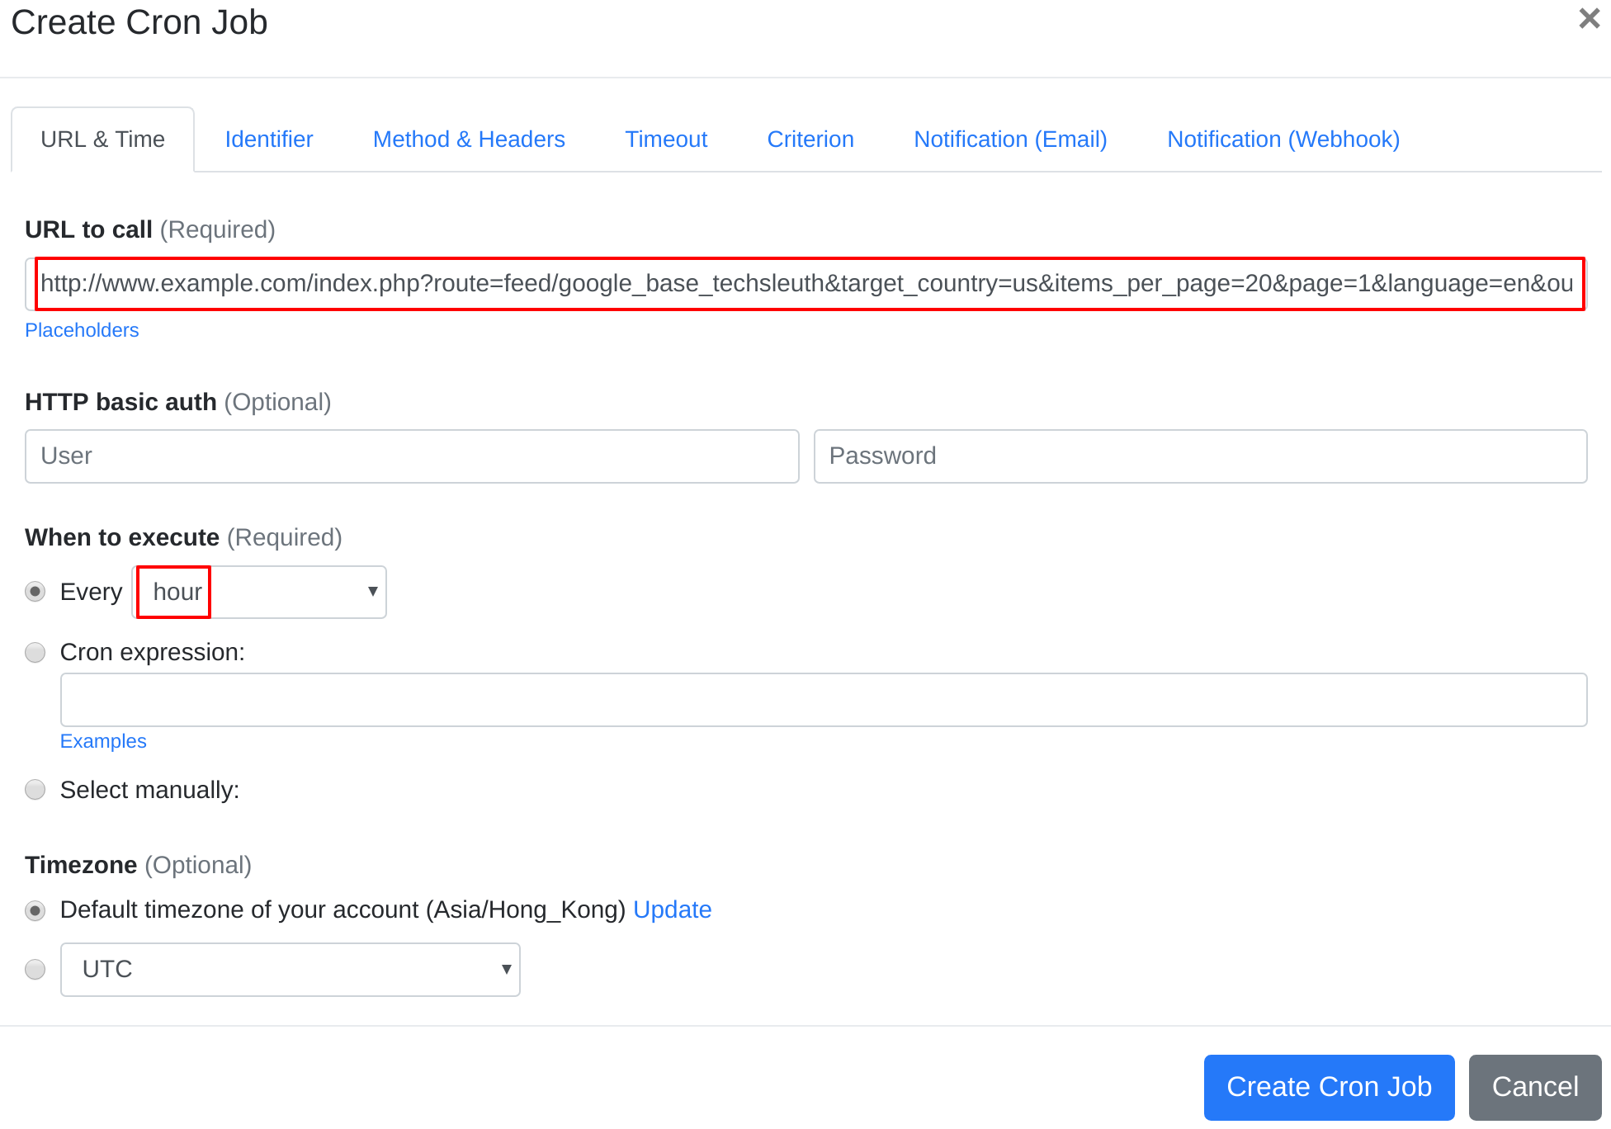1611x1129 pixels.
Task: Select the Every hour radio button
Action: tap(35, 592)
